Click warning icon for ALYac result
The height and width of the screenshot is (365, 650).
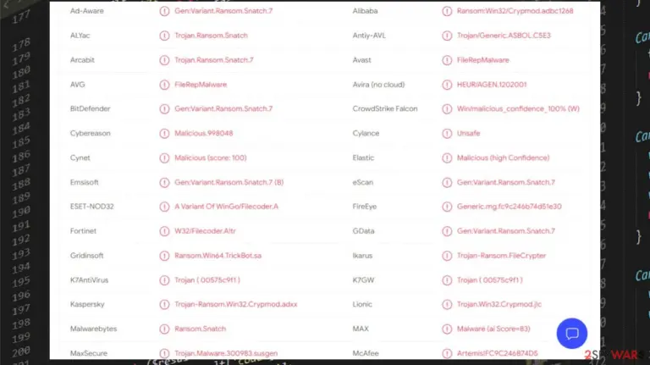[164, 36]
